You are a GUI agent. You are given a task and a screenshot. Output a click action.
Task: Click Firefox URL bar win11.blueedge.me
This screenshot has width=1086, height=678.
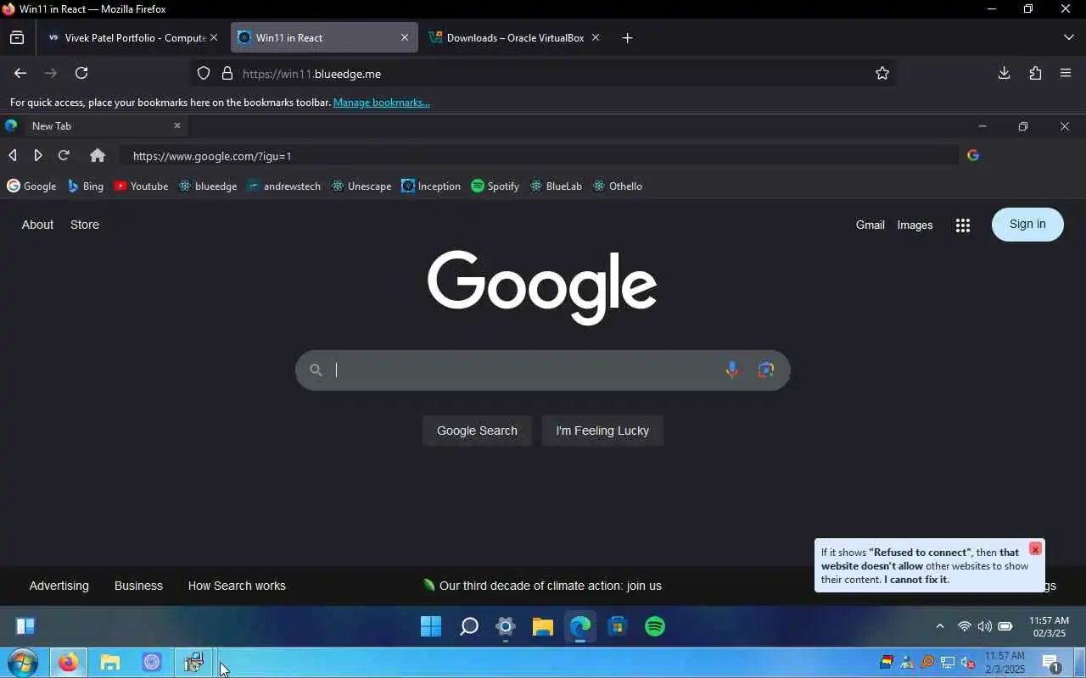(543, 74)
